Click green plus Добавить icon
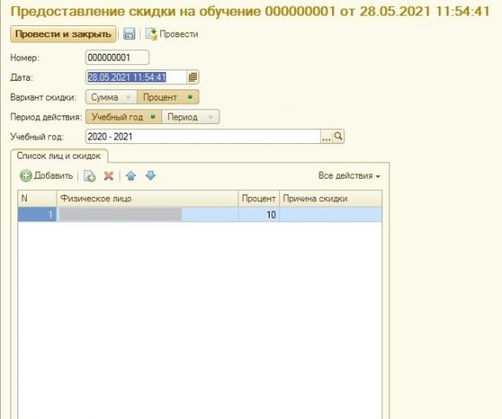Screen dimensions: 502x419 pyautogui.click(x=26, y=176)
